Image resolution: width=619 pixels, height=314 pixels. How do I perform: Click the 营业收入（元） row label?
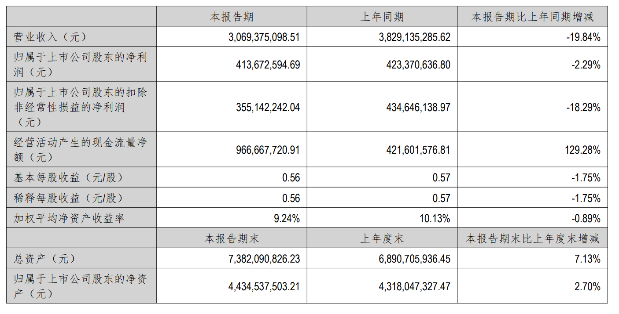[50, 37]
